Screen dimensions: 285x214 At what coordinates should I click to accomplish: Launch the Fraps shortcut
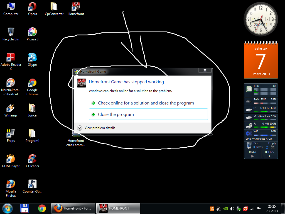click(x=11, y=136)
